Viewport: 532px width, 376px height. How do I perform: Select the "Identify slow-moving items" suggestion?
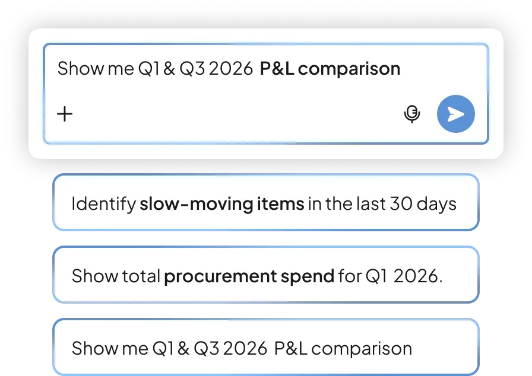click(x=265, y=203)
